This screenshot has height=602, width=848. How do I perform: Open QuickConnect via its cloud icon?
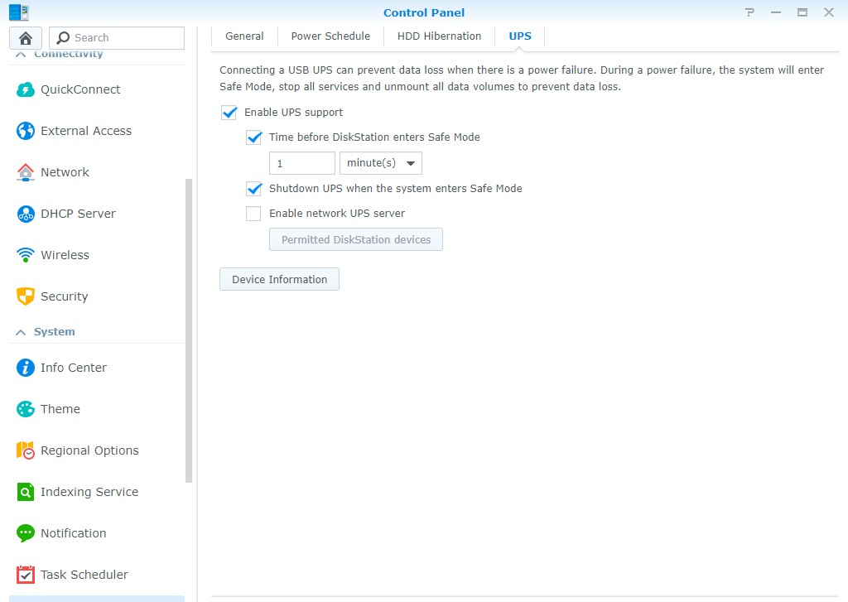pyautogui.click(x=26, y=89)
